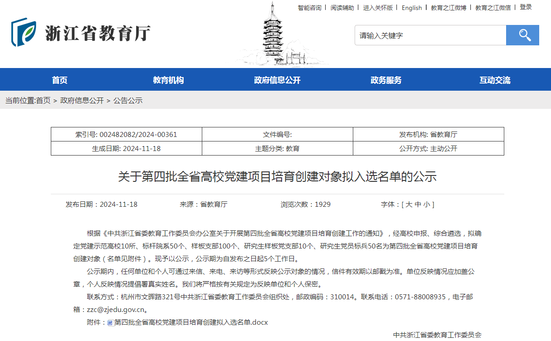Click the 登录 login link
Image resolution: width=551 pixels, height=341 pixels.
pyautogui.click(x=526, y=7)
